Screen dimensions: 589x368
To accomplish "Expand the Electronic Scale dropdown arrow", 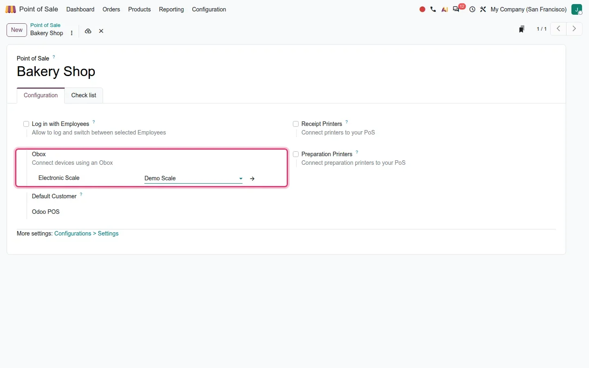I will pyautogui.click(x=241, y=179).
